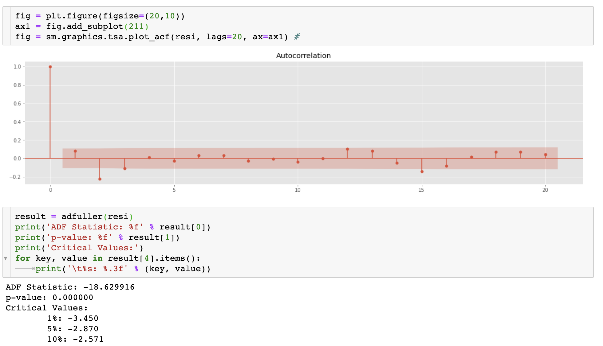Click the lag 2 autocorrelation point near -0.2
This screenshot has height=346, width=603.
pyautogui.click(x=100, y=179)
